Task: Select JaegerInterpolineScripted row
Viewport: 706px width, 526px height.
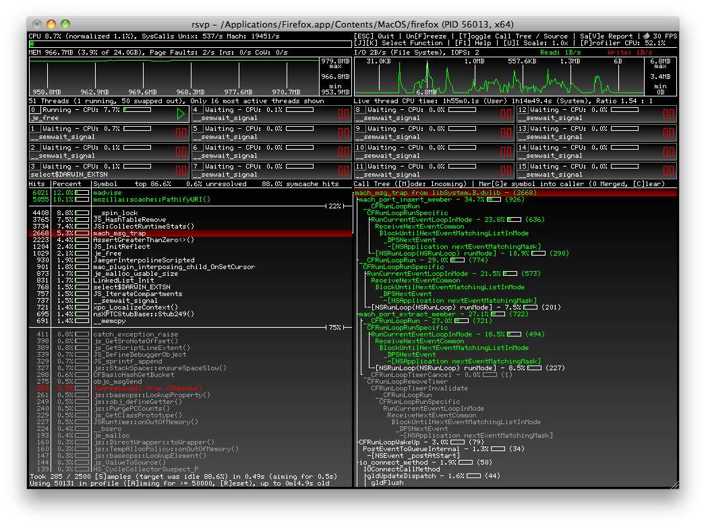Action: [190, 260]
